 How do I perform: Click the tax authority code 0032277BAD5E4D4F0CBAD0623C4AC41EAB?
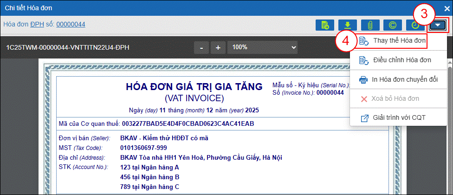point(188,124)
